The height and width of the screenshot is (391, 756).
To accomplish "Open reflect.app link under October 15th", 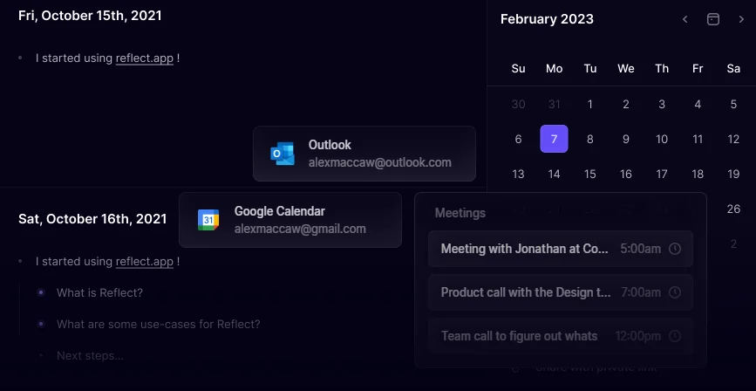I will click(145, 58).
